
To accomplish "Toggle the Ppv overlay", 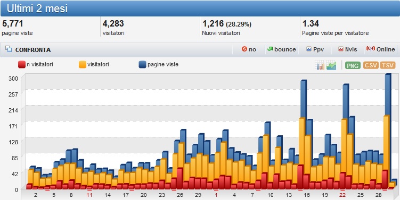I will [x=315, y=49].
